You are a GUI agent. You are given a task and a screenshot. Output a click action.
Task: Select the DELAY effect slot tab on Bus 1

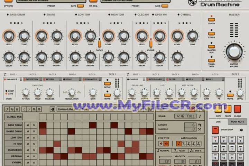(72, 79)
